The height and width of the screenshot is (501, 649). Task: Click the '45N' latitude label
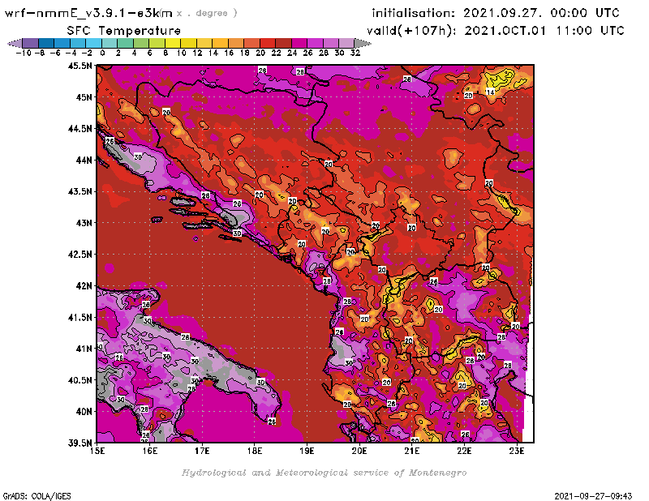pos(84,97)
